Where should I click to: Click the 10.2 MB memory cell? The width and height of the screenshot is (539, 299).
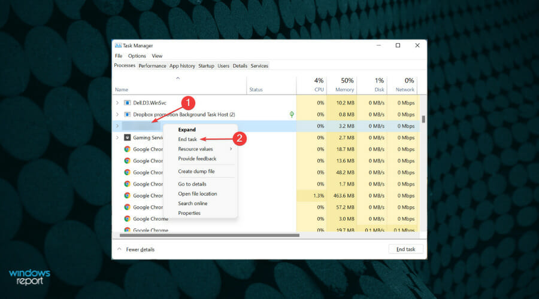click(342, 103)
